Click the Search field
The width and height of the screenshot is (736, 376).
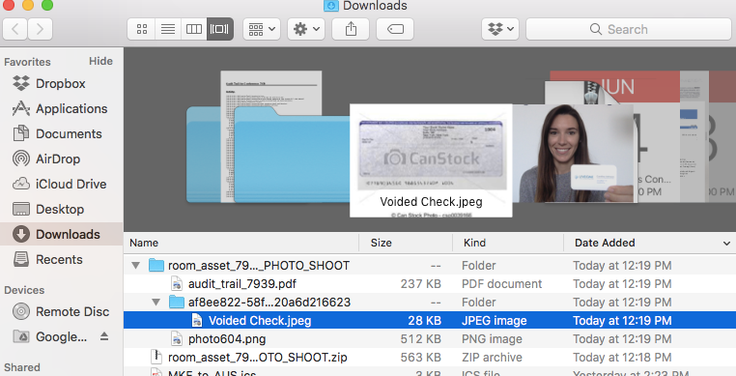tap(629, 29)
